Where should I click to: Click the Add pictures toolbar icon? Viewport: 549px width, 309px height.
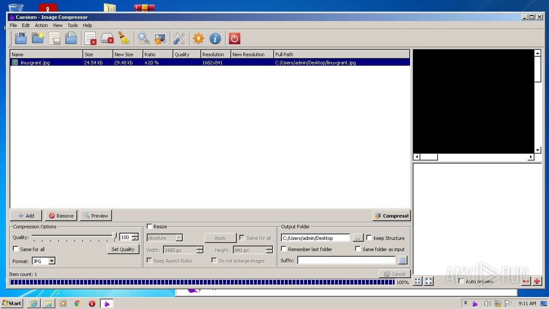pos(21,39)
